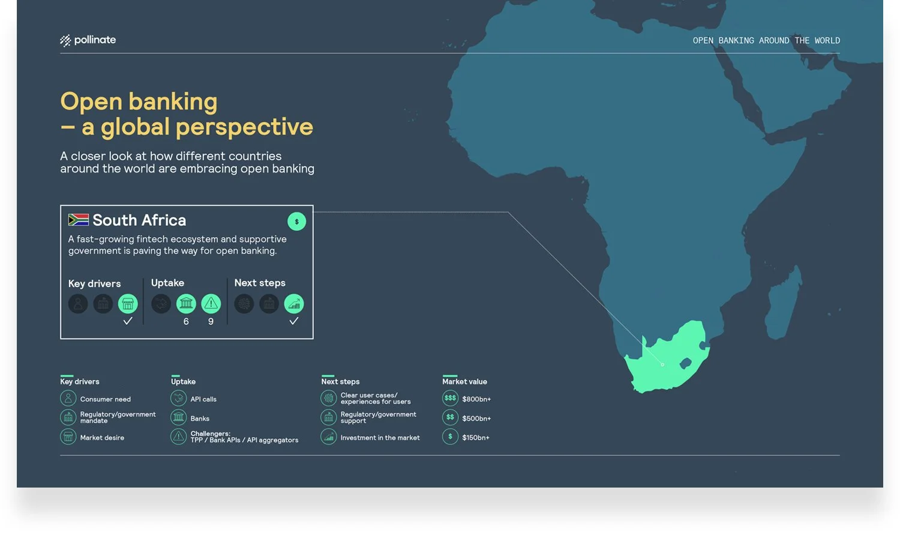Viewport: 900px width, 553px height.
Task: Click the number 6 under banks icon
Action: coord(186,322)
